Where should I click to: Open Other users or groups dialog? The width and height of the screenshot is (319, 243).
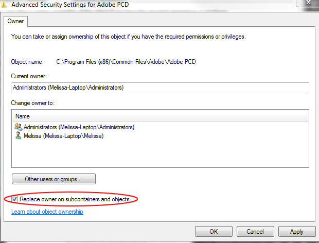coord(54,179)
